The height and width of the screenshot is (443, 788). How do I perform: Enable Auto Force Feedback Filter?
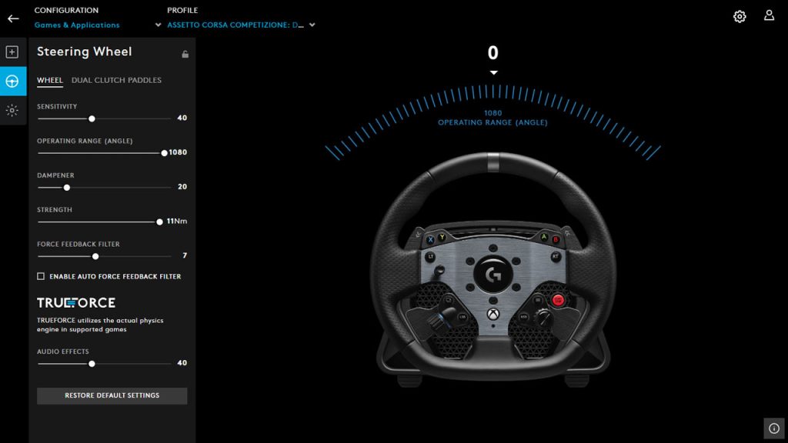(41, 276)
